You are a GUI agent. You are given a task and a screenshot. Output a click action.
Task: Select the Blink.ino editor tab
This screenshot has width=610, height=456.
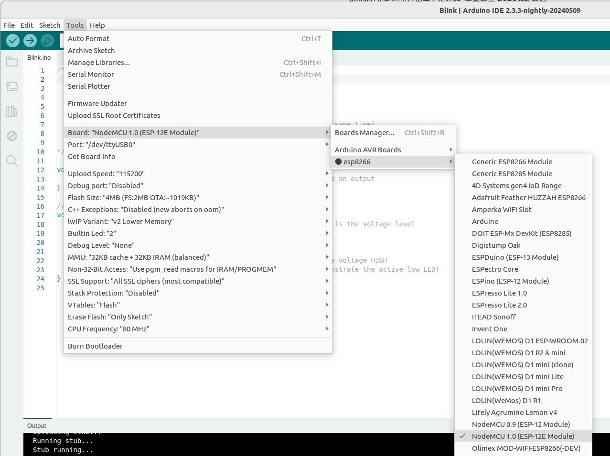[39, 58]
